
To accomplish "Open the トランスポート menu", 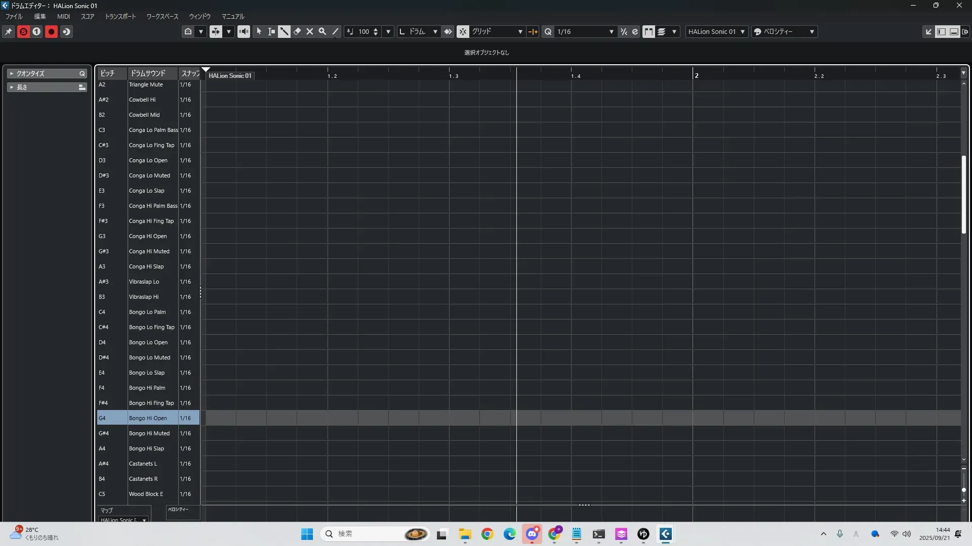I will [120, 16].
